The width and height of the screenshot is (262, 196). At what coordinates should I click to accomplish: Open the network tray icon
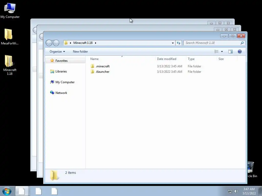[230, 191]
